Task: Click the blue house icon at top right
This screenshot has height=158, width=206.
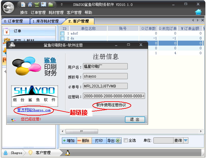Action: (198, 12)
